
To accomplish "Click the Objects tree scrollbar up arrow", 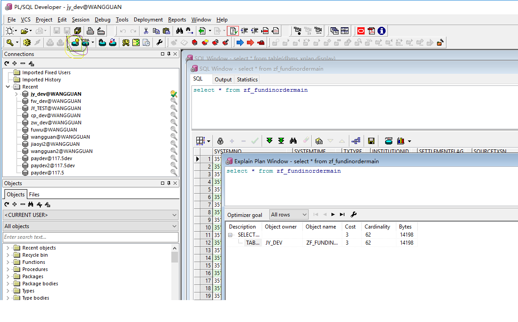I will click(x=175, y=248).
